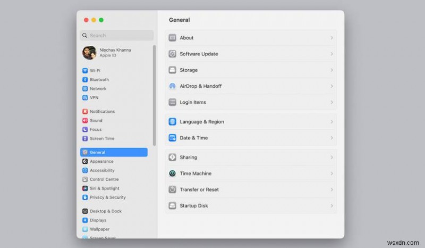Click the Time Machine clock icon
Viewport: 425px width, 248px height.
(172, 173)
